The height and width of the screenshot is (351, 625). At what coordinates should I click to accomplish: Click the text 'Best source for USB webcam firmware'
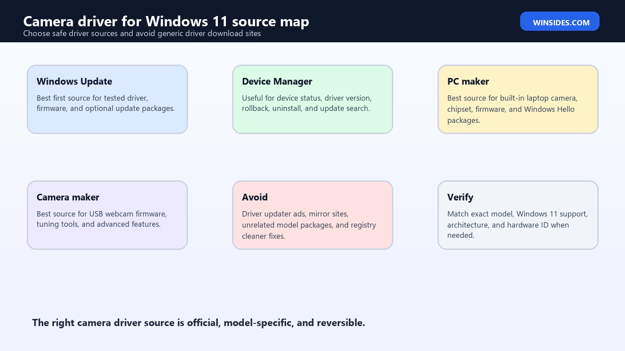pyautogui.click(x=102, y=214)
